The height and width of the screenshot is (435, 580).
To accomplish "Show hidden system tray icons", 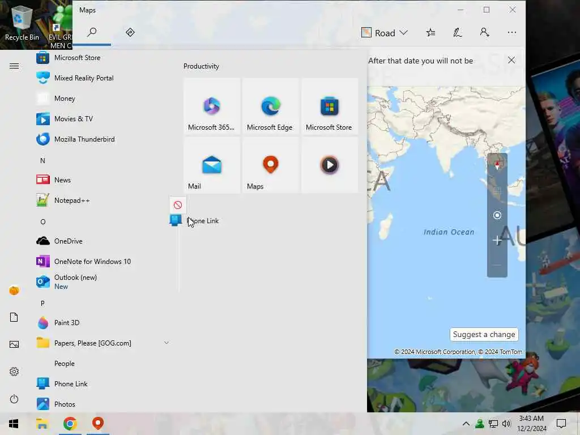I will (x=466, y=424).
